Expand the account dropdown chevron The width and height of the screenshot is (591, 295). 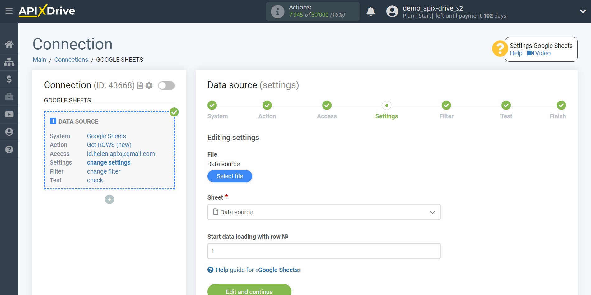(x=583, y=11)
